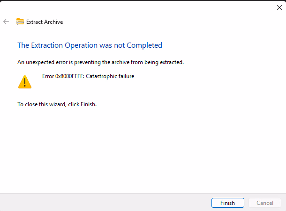Click "The Extraction Operation" at the heading start
The width and height of the screenshot is (286, 211).
[x=53, y=45]
